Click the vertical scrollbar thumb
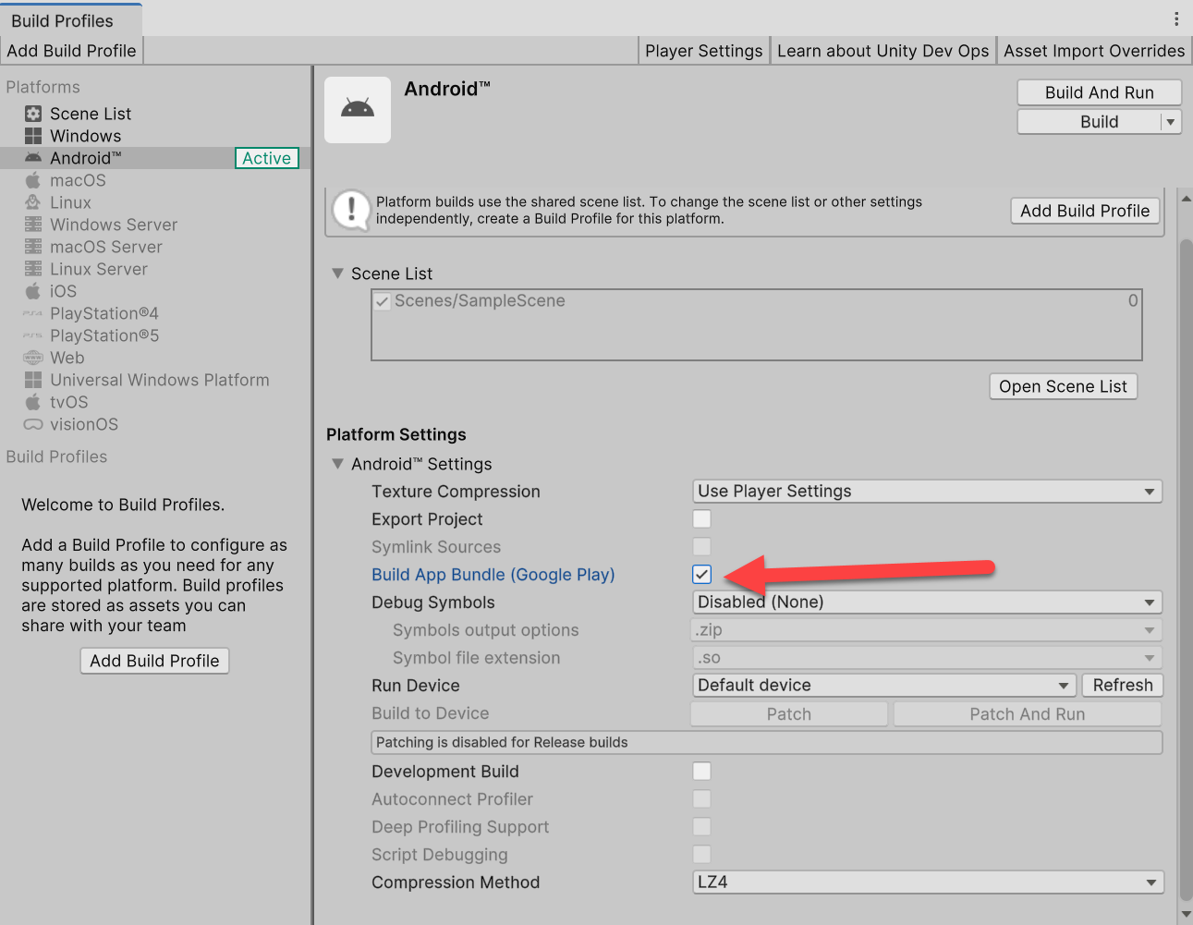 pos(1186,568)
